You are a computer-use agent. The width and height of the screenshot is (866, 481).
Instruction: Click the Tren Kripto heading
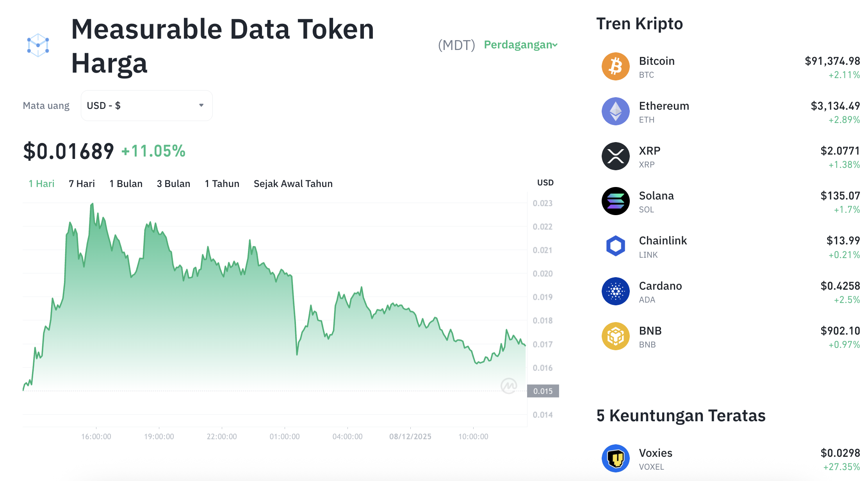[x=639, y=23]
